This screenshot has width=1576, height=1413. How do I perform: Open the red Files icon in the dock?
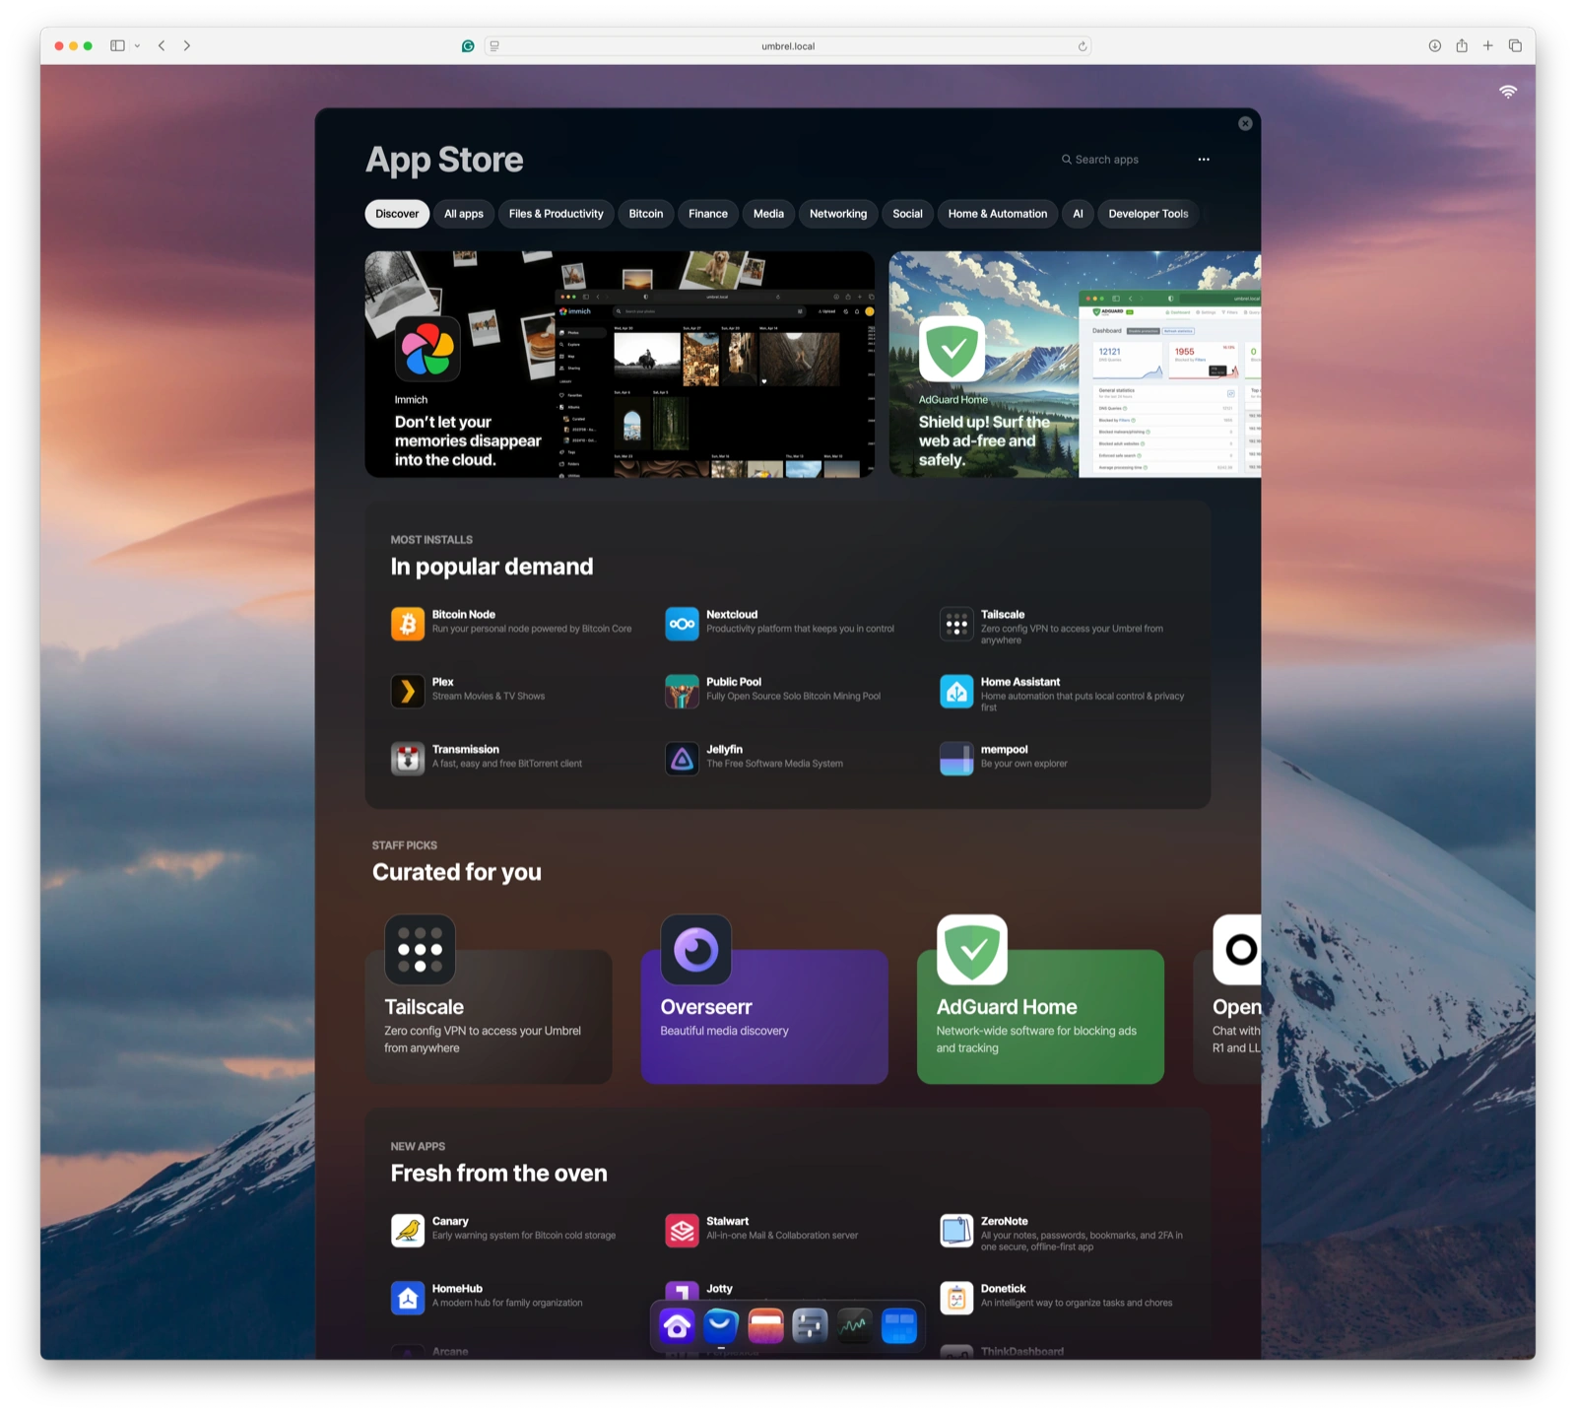pos(765,1326)
